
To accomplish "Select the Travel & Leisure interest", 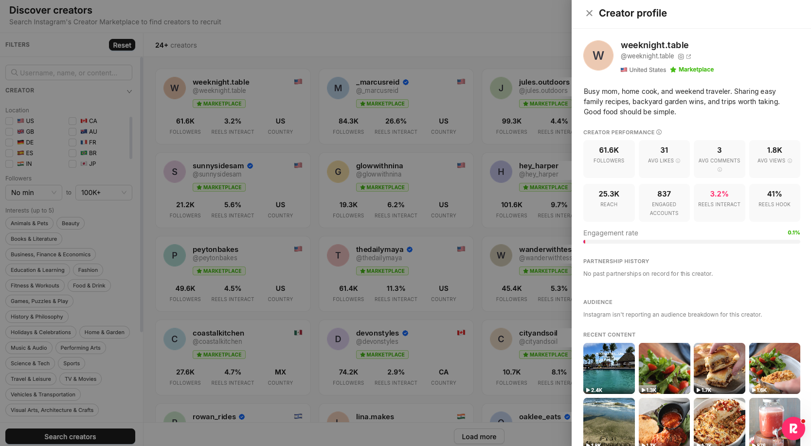I will (31, 379).
